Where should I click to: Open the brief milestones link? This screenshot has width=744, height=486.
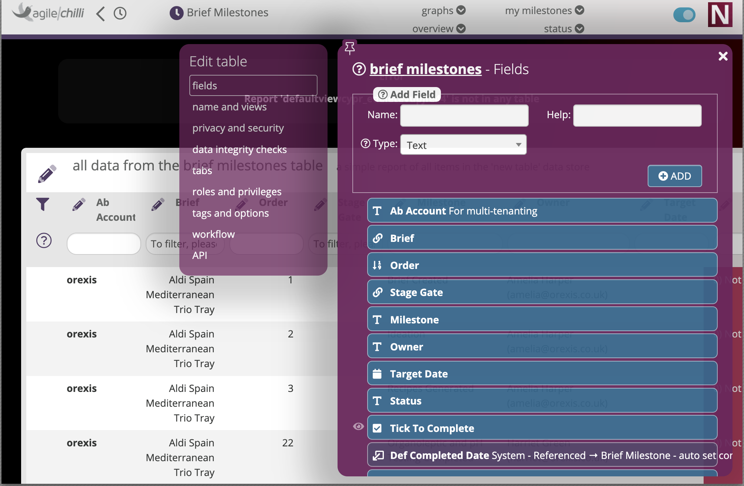pos(425,69)
